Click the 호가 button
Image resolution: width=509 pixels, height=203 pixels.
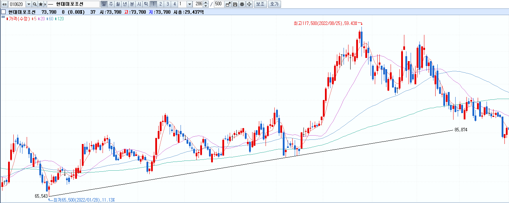click(274, 4)
